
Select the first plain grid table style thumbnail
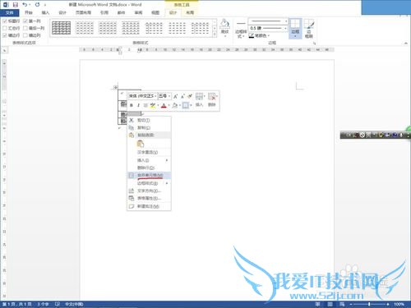62,28
